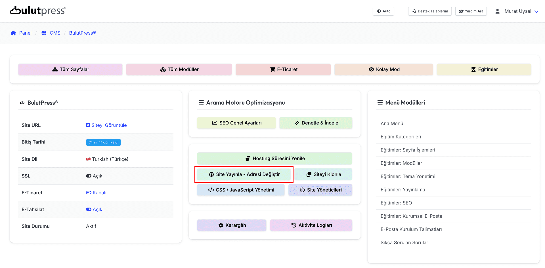Image resolution: width=545 pixels, height=268 pixels.
Task: Click the 74 yıl 41 gün kaldı badge
Action: [103, 142]
